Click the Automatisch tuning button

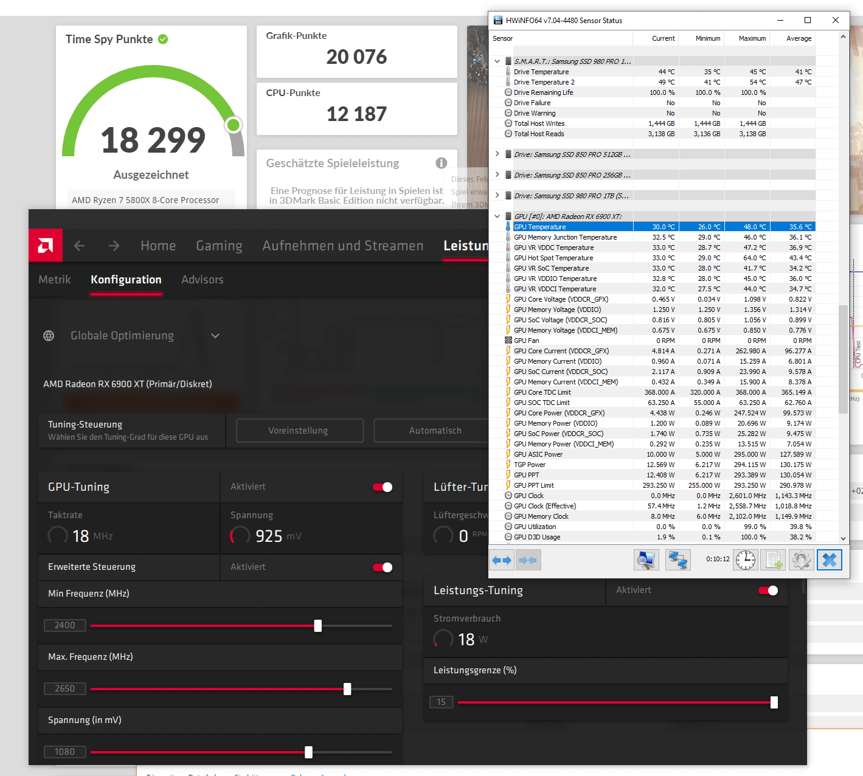(x=431, y=431)
